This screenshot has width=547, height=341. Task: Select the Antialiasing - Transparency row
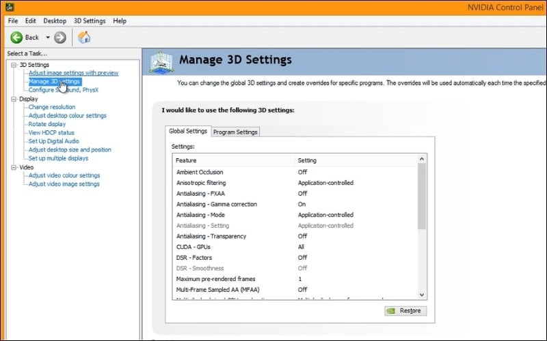point(295,236)
